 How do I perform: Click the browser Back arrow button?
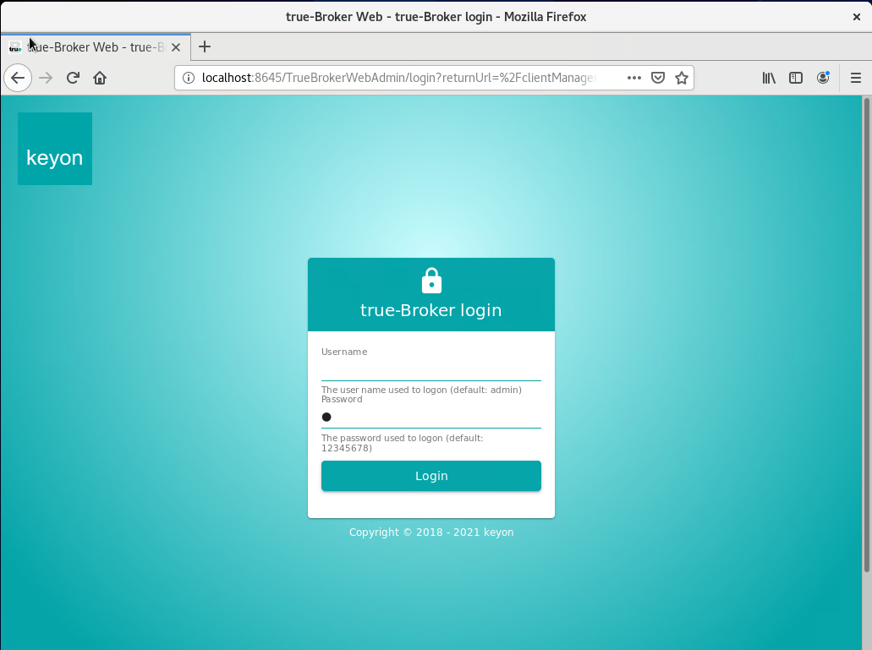point(18,78)
